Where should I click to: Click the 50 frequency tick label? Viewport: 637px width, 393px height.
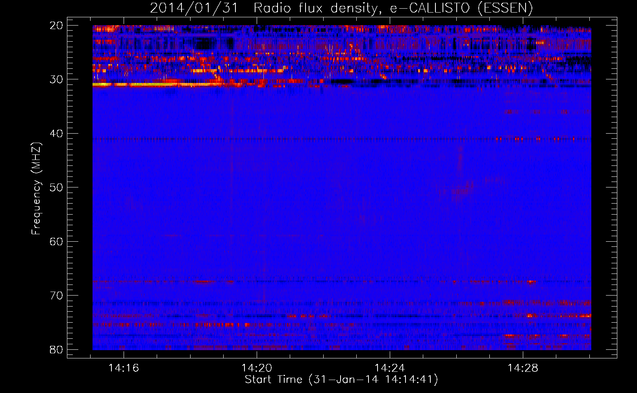pos(56,187)
